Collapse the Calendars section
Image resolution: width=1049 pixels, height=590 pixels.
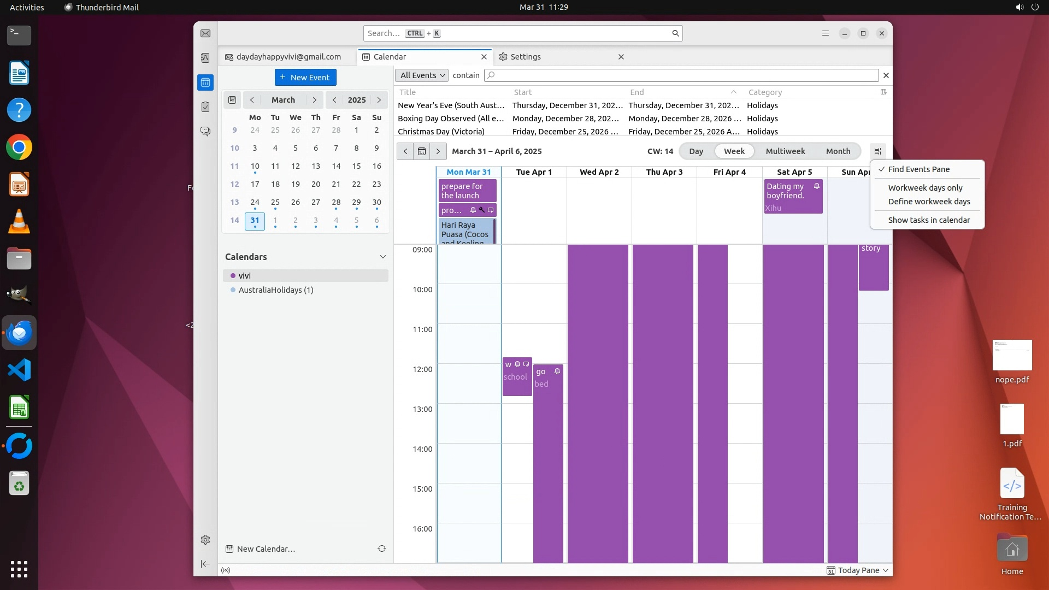tap(382, 257)
